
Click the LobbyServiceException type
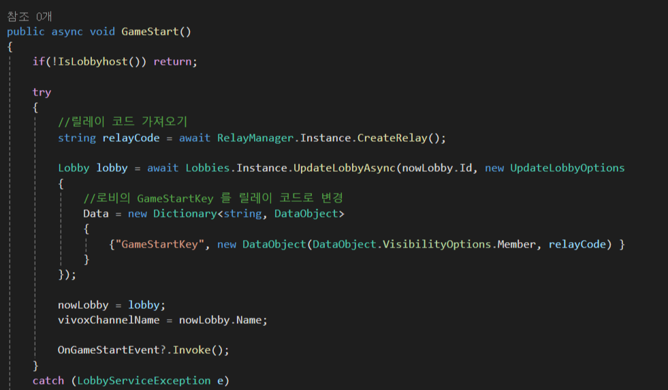(144, 380)
